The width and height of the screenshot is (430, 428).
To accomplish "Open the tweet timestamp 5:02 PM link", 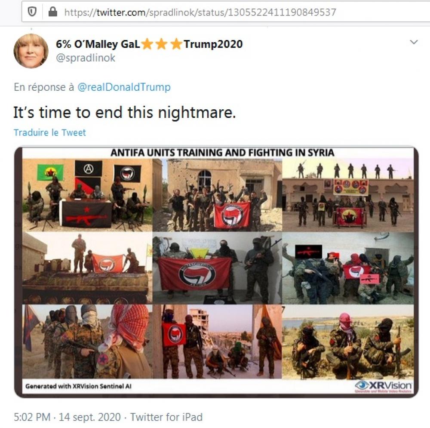I will [32, 417].
